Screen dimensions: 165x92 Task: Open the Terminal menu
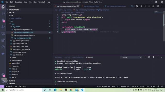coord(42,2)
